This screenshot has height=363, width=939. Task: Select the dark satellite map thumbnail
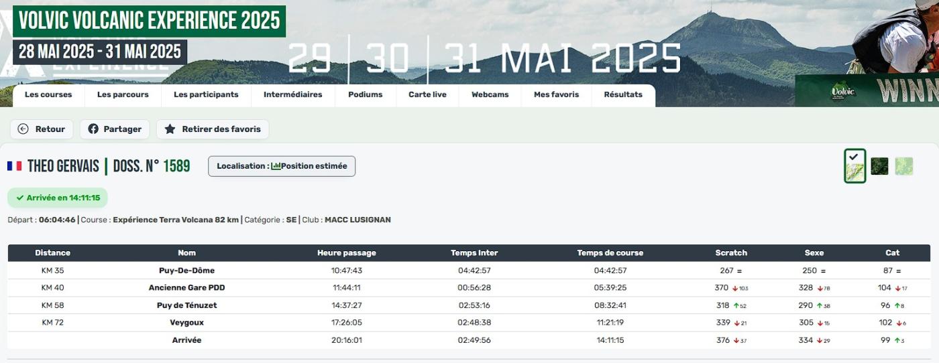point(879,166)
